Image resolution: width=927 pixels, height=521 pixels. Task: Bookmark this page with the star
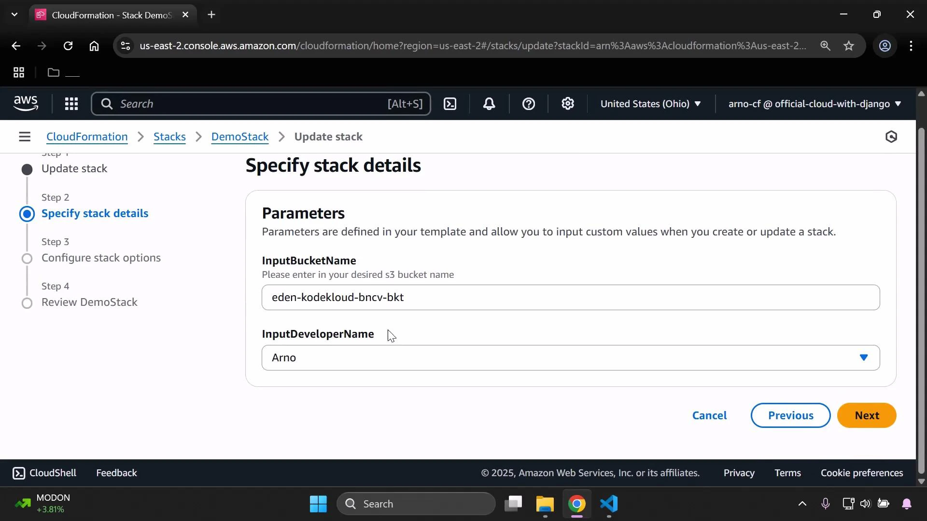[x=849, y=46]
